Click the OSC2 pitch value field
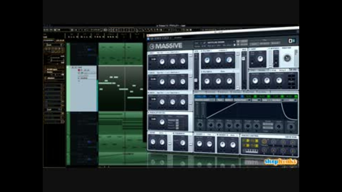The image size is (342, 192). pyautogui.click(x=153, y=79)
